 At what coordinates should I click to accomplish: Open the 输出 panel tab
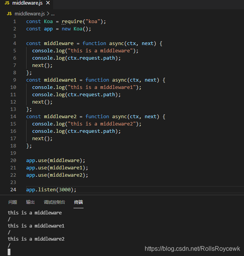(x=30, y=202)
